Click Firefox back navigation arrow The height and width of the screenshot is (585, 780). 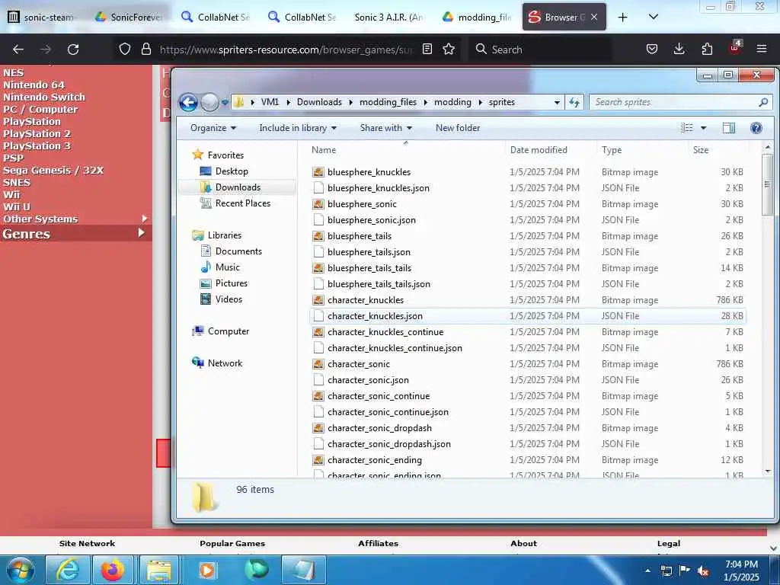(18, 50)
